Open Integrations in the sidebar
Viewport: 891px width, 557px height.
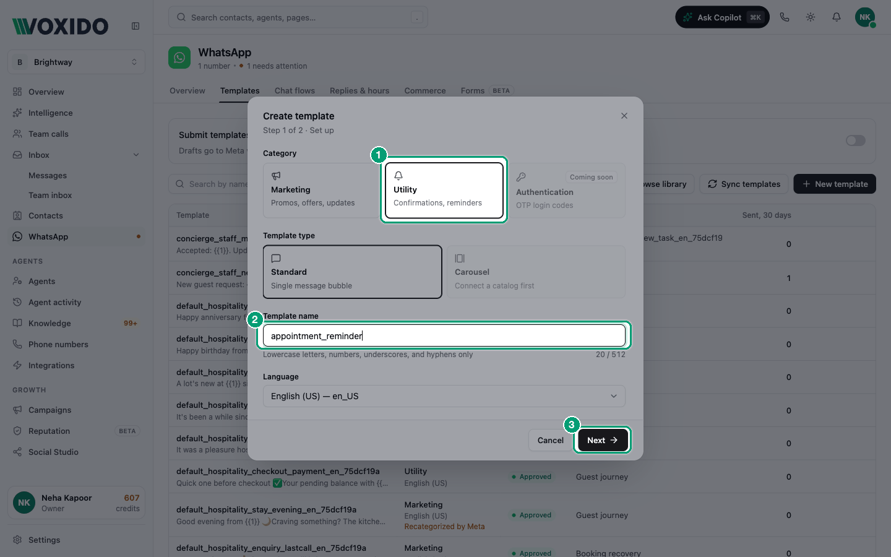[77, 365]
